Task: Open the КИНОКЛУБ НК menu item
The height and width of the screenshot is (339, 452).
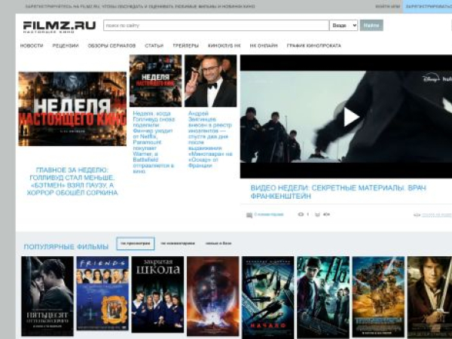Action: pyautogui.click(x=224, y=45)
